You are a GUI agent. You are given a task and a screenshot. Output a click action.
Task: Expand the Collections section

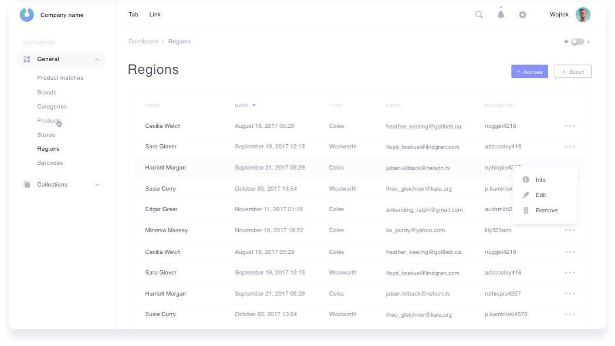(x=97, y=185)
